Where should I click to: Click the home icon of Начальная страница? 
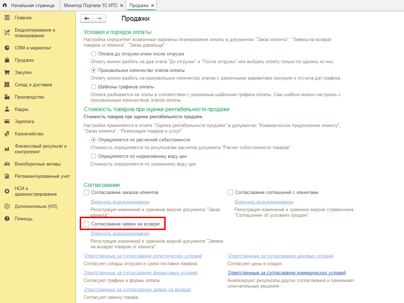5,5
